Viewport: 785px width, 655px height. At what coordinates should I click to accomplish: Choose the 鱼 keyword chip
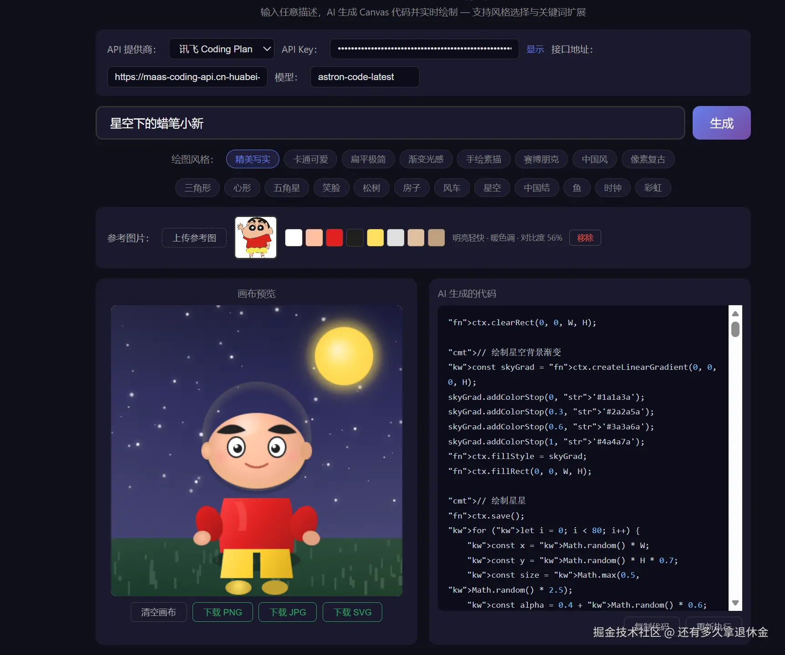coord(577,188)
